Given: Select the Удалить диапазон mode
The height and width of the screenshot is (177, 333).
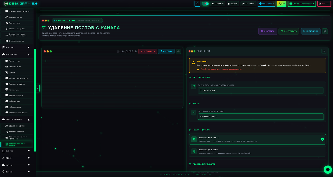Looking at the screenshot, I should [257, 151].
